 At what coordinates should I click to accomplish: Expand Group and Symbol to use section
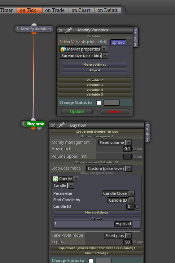click(x=97, y=132)
